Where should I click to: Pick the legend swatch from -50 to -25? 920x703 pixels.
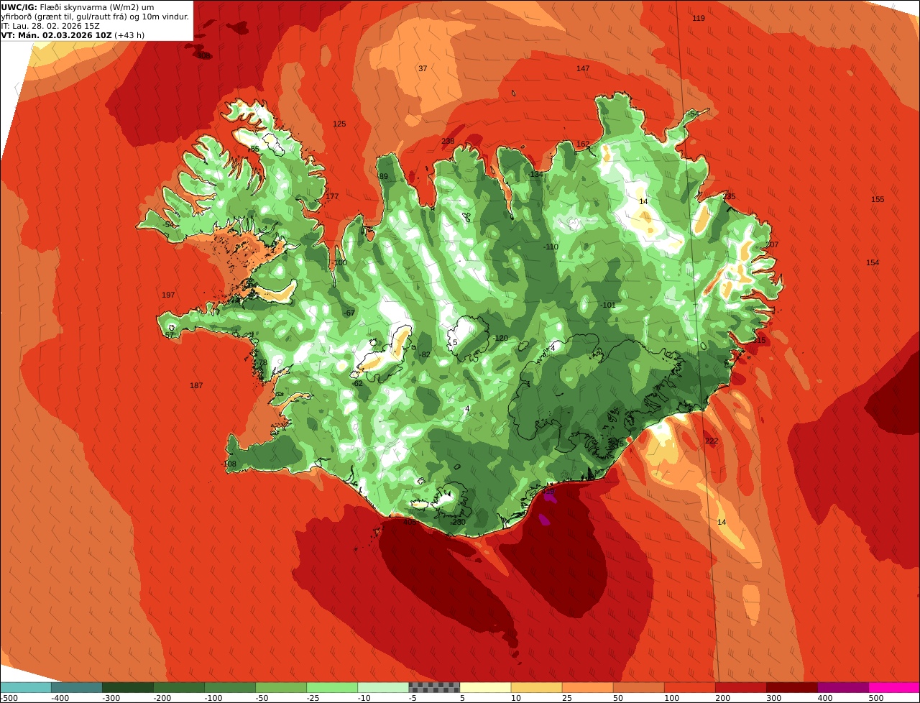click(x=281, y=687)
